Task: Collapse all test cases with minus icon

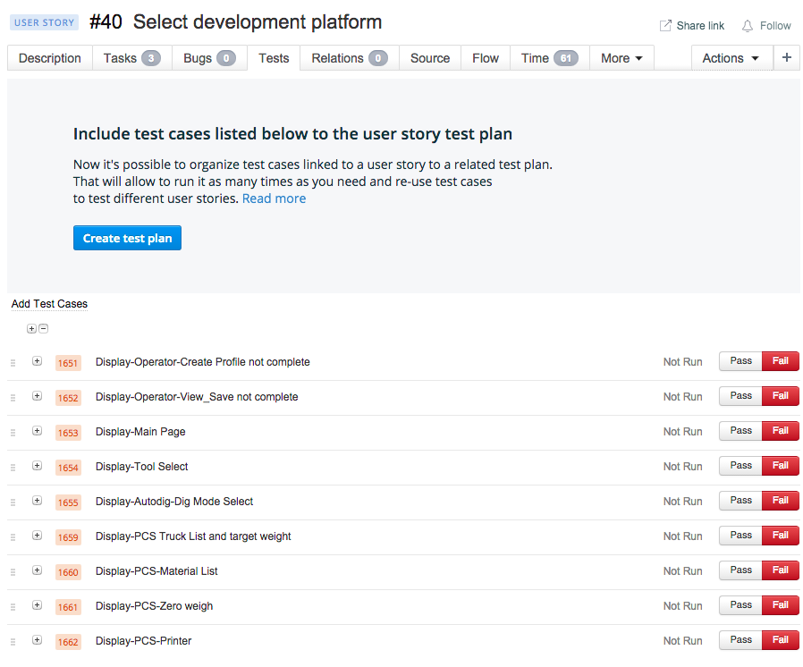Action: pyautogui.click(x=44, y=329)
